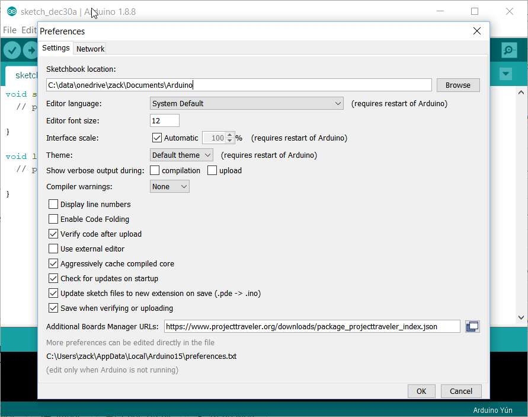Uncheck Aggressively cache compiled core

[x=53, y=263]
